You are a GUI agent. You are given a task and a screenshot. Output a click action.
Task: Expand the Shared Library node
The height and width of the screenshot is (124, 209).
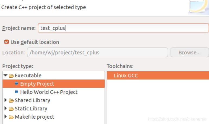coord(5,100)
